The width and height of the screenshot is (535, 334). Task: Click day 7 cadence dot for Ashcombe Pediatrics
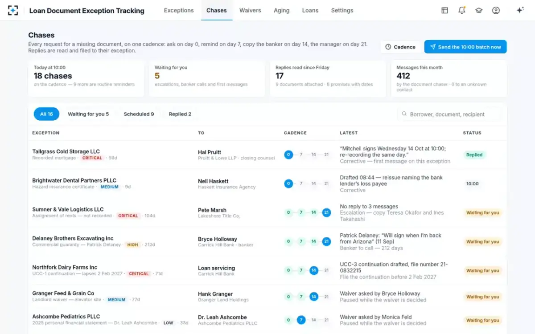pyautogui.click(x=301, y=320)
